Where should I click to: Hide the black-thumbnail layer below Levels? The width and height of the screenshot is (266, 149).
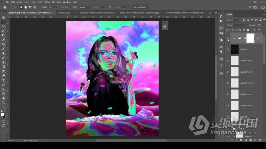tap(228, 49)
